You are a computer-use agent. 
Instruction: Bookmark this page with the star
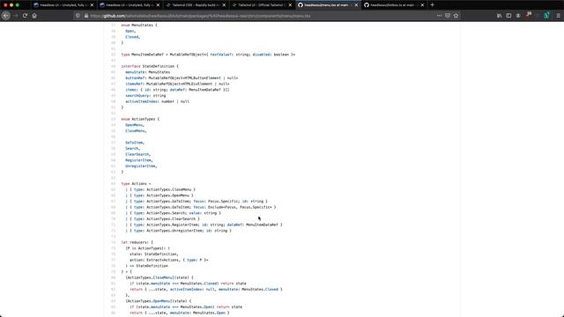(x=456, y=16)
